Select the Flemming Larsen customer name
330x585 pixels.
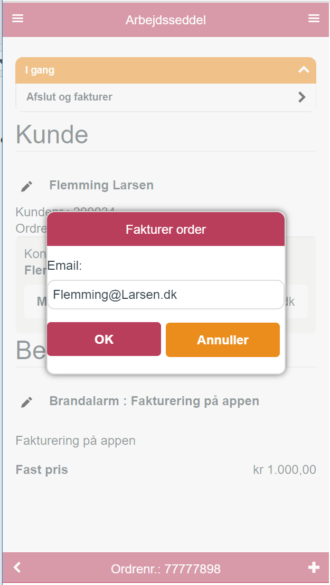click(x=101, y=185)
